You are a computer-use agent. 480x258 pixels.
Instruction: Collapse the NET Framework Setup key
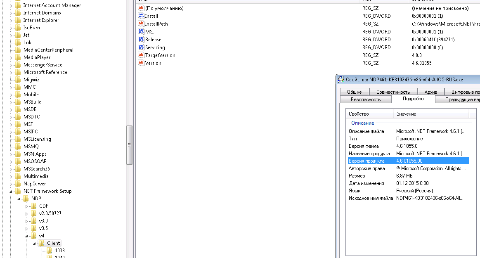[x=11, y=191]
